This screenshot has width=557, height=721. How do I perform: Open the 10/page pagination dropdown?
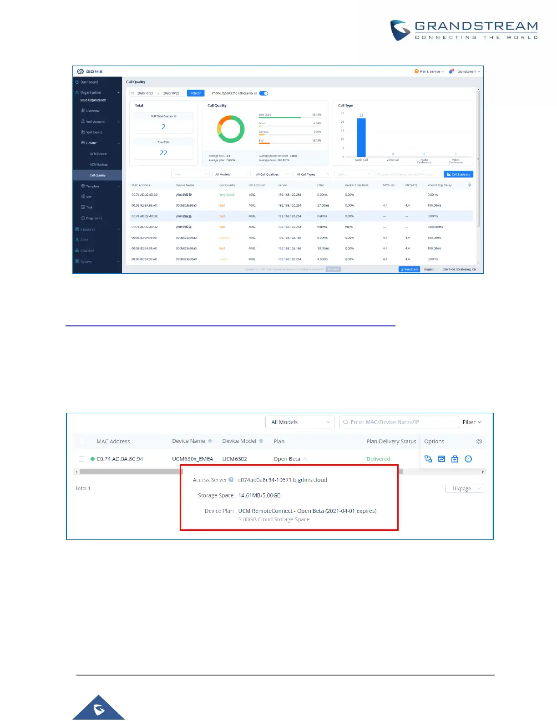(x=465, y=488)
